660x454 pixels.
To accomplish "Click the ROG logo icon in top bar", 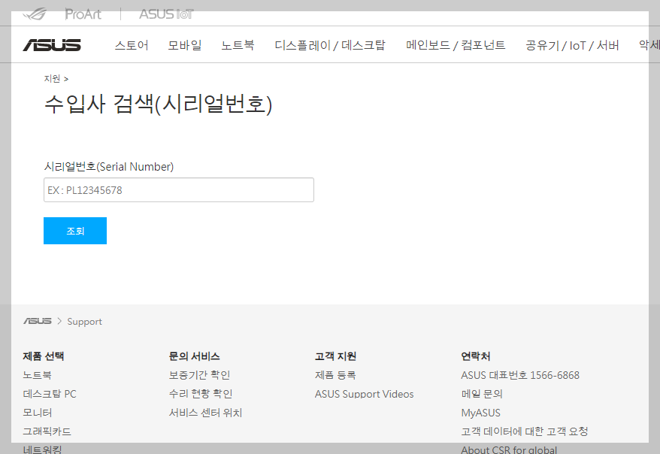I will [x=35, y=14].
